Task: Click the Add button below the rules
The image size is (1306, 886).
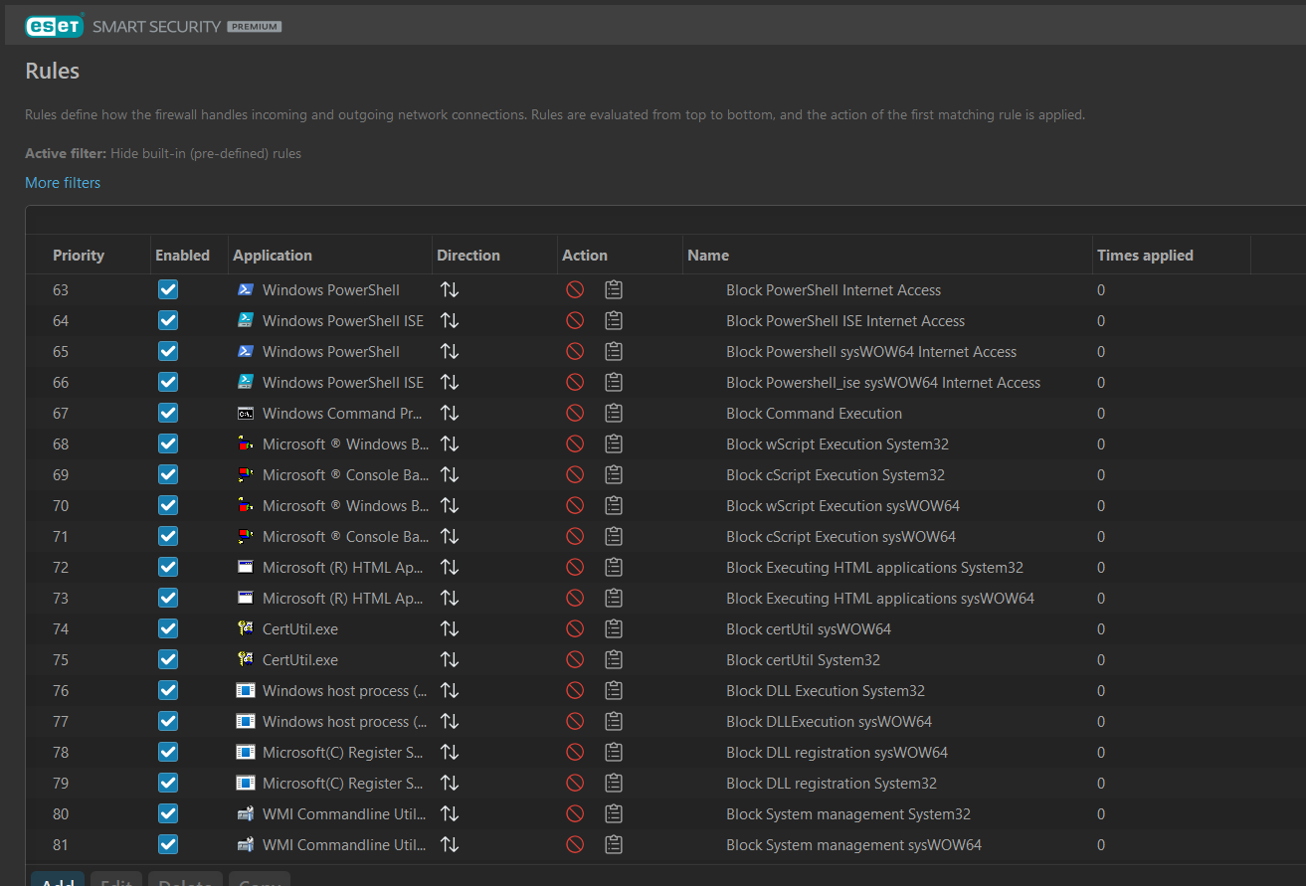Action: [x=58, y=879]
